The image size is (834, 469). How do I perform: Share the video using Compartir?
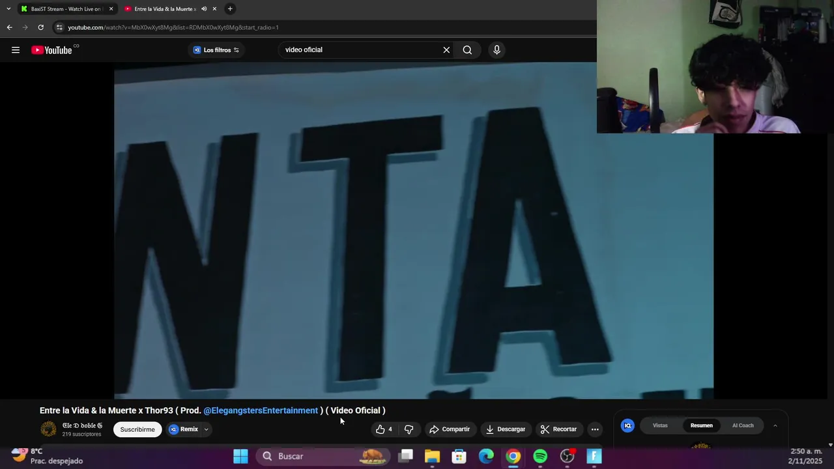pyautogui.click(x=450, y=429)
